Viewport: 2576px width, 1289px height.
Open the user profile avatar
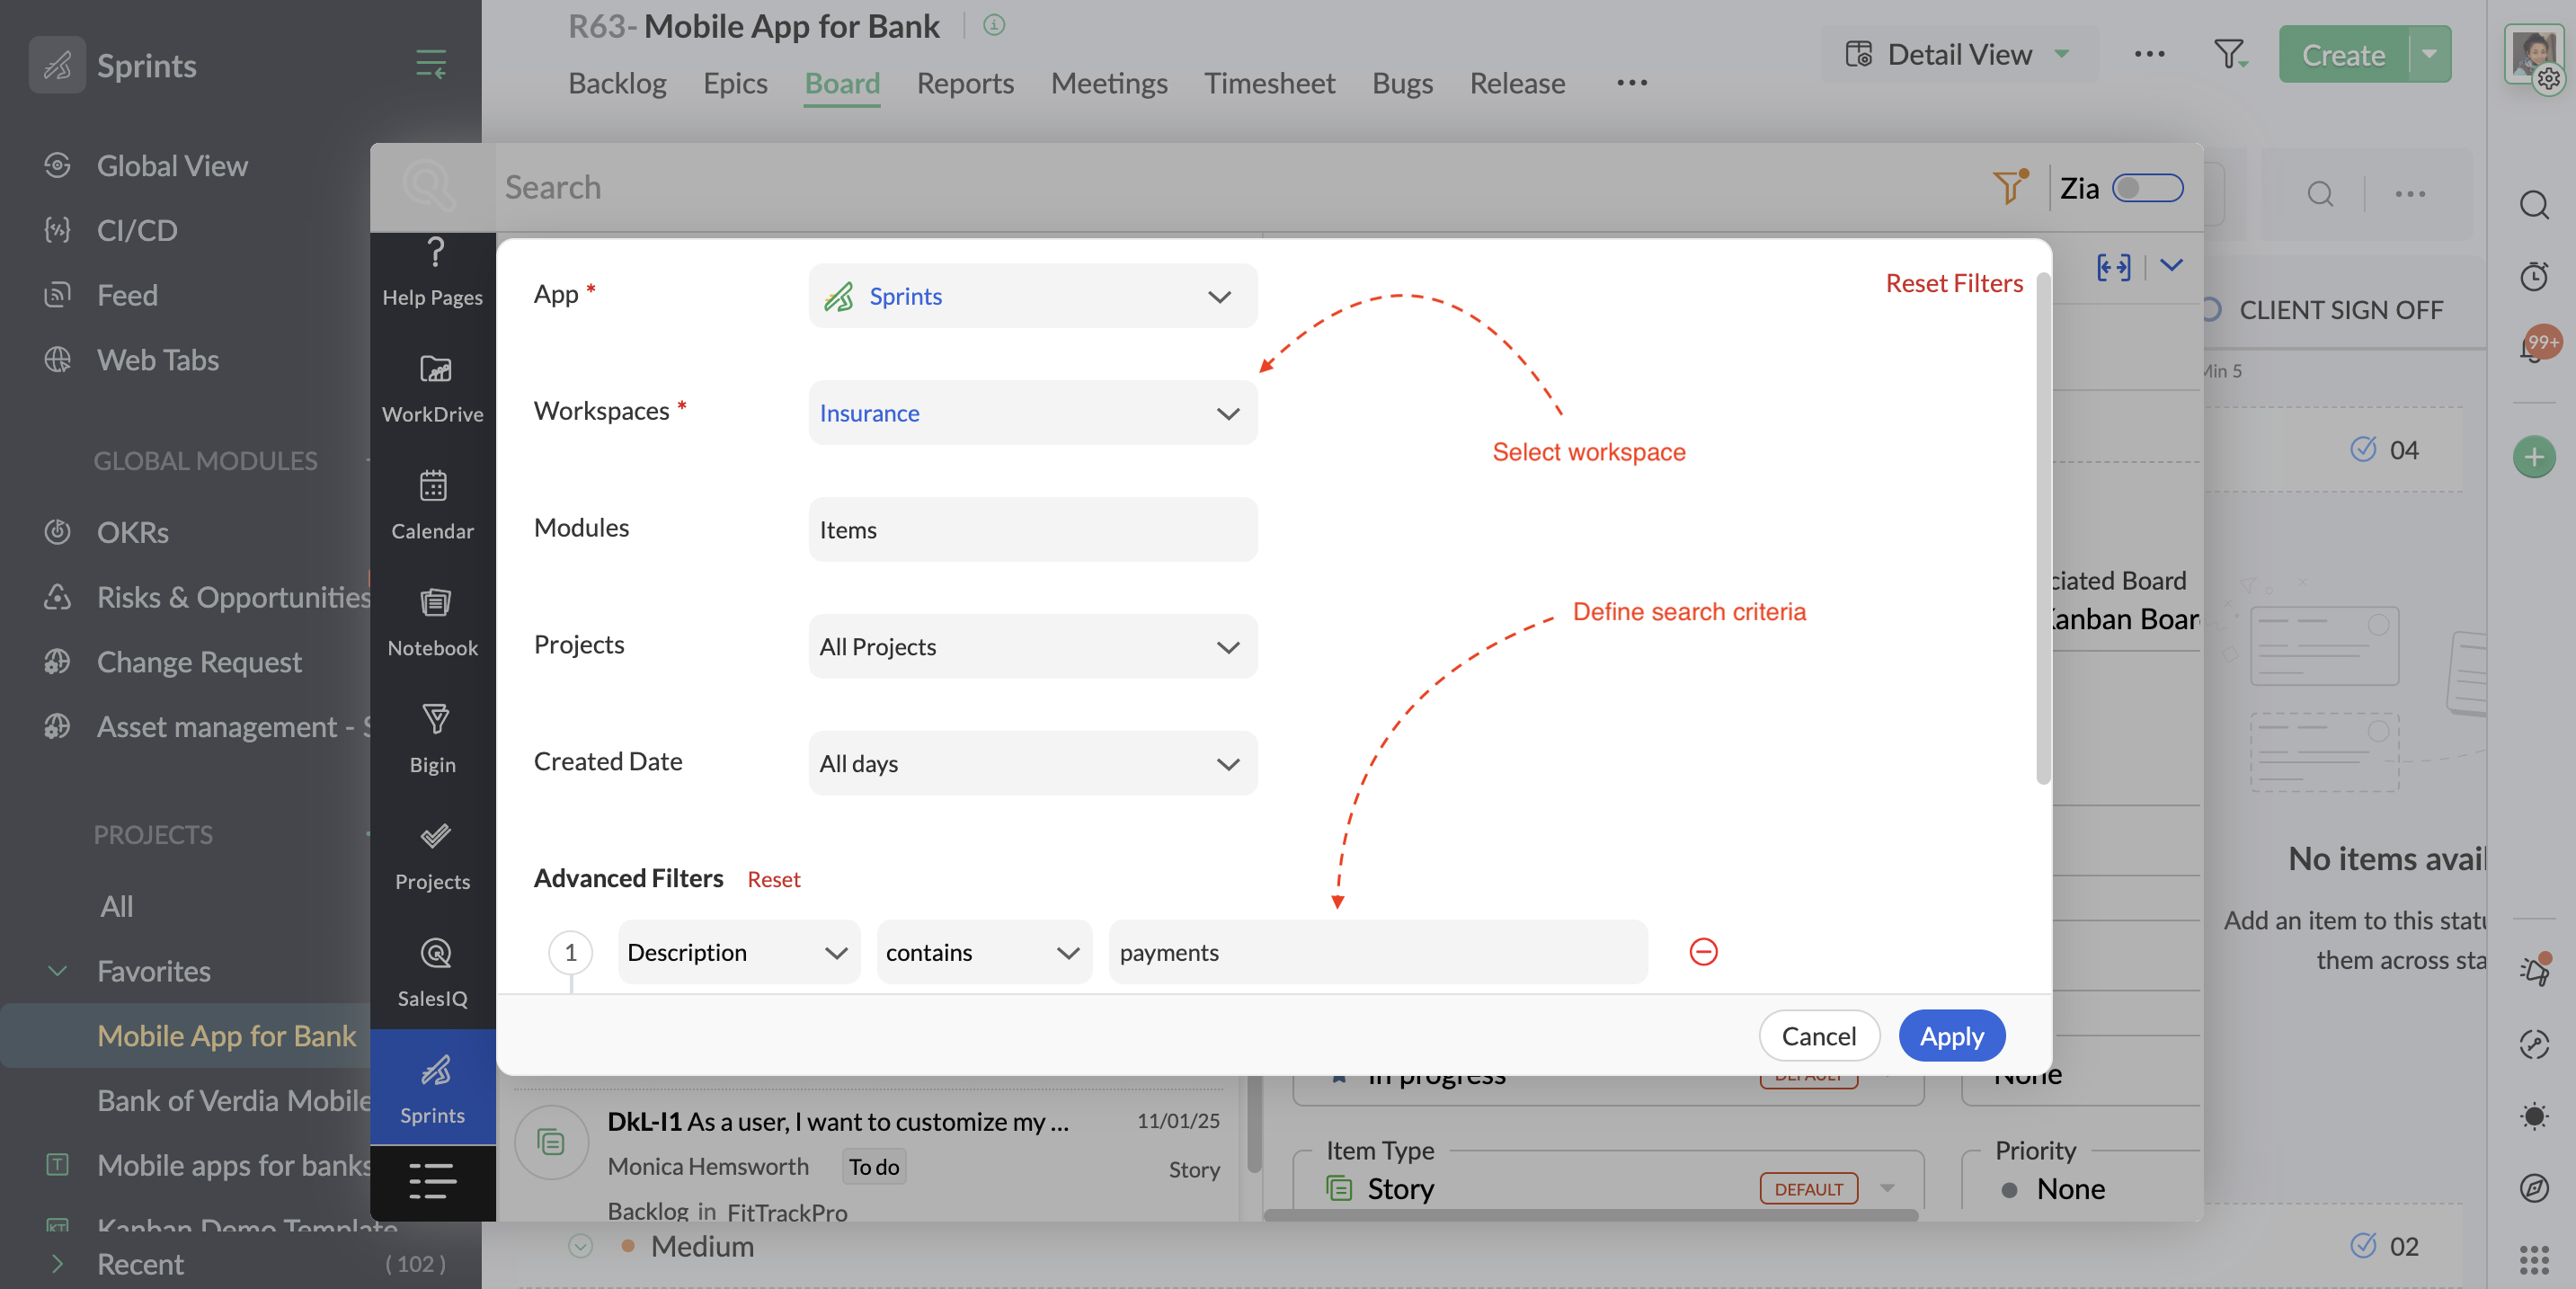(2533, 55)
